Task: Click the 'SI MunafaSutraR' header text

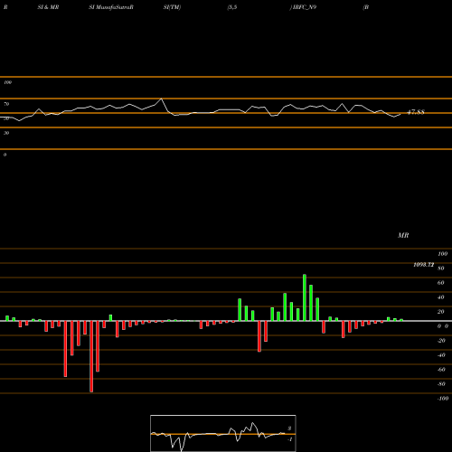Action: click(111, 7)
